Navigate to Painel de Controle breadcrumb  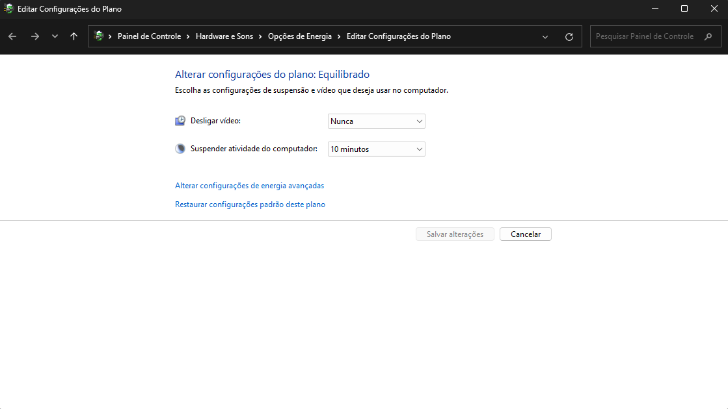(x=149, y=36)
